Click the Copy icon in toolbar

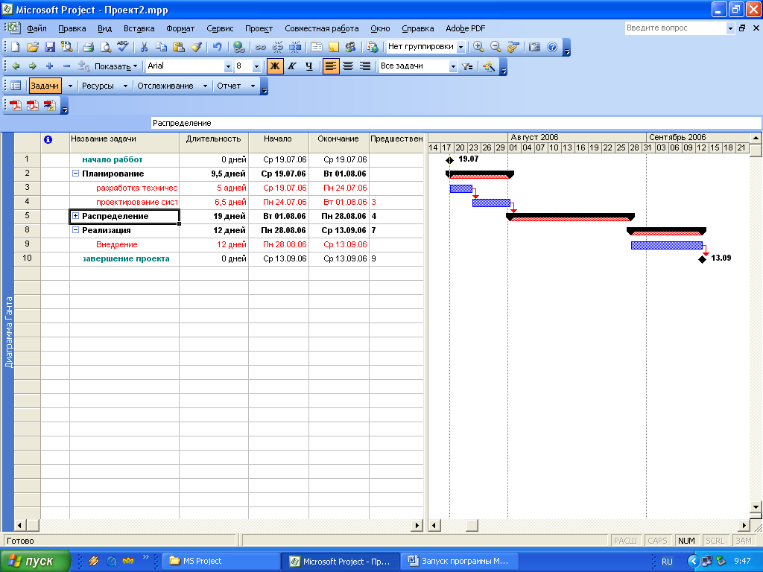pos(161,47)
